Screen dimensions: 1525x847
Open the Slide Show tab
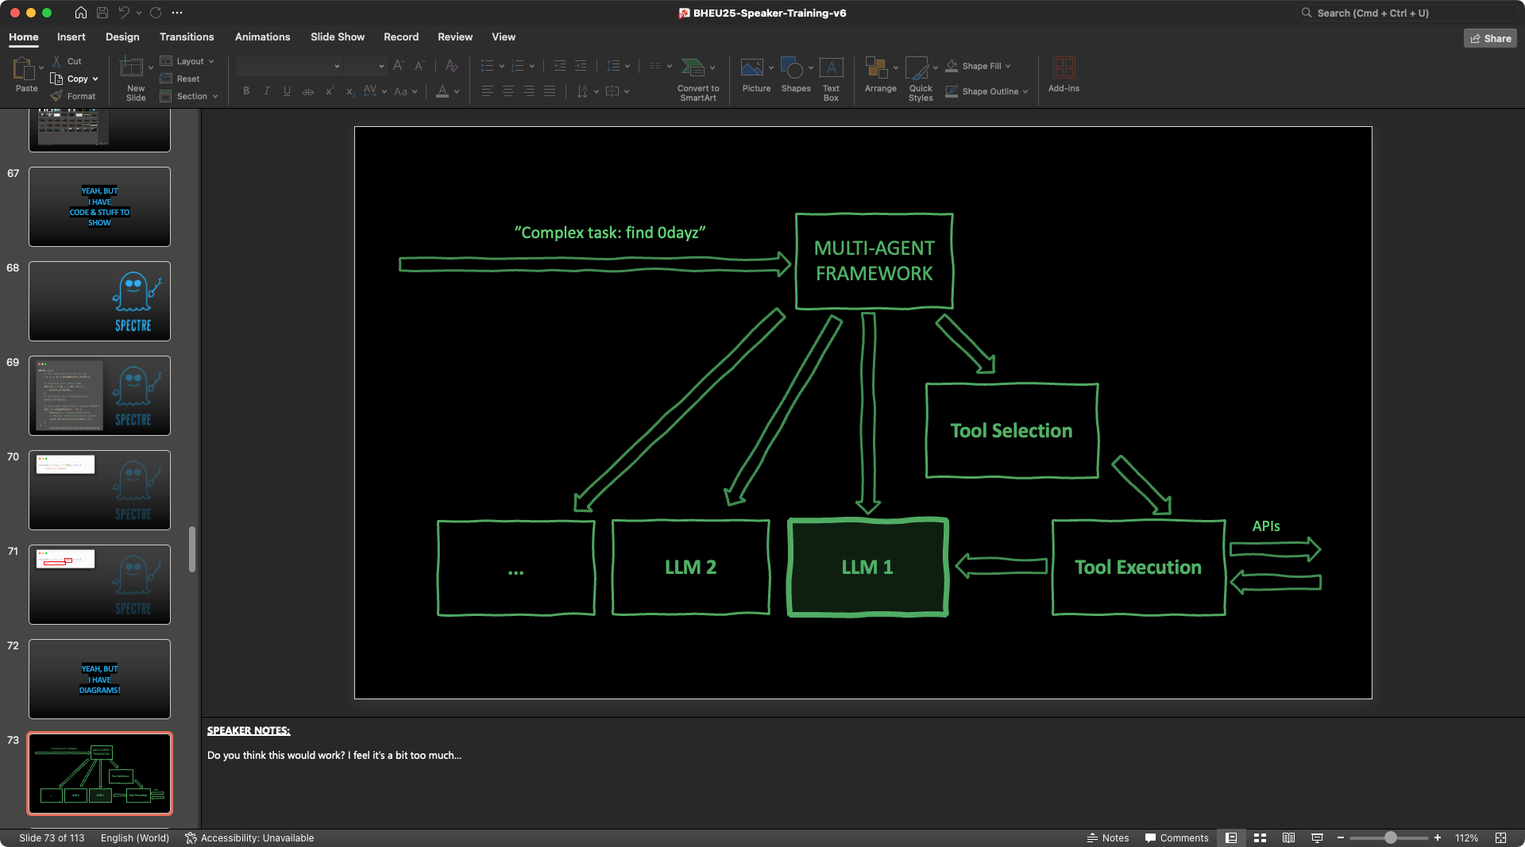pos(338,37)
